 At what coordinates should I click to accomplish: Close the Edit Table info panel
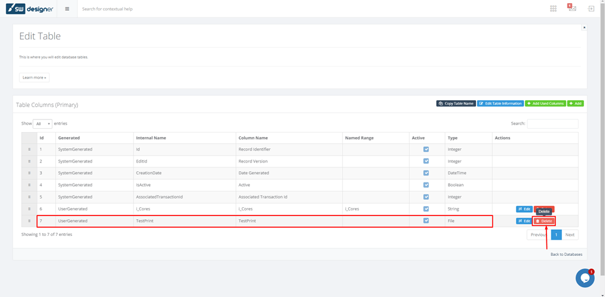pyautogui.click(x=584, y=27)
